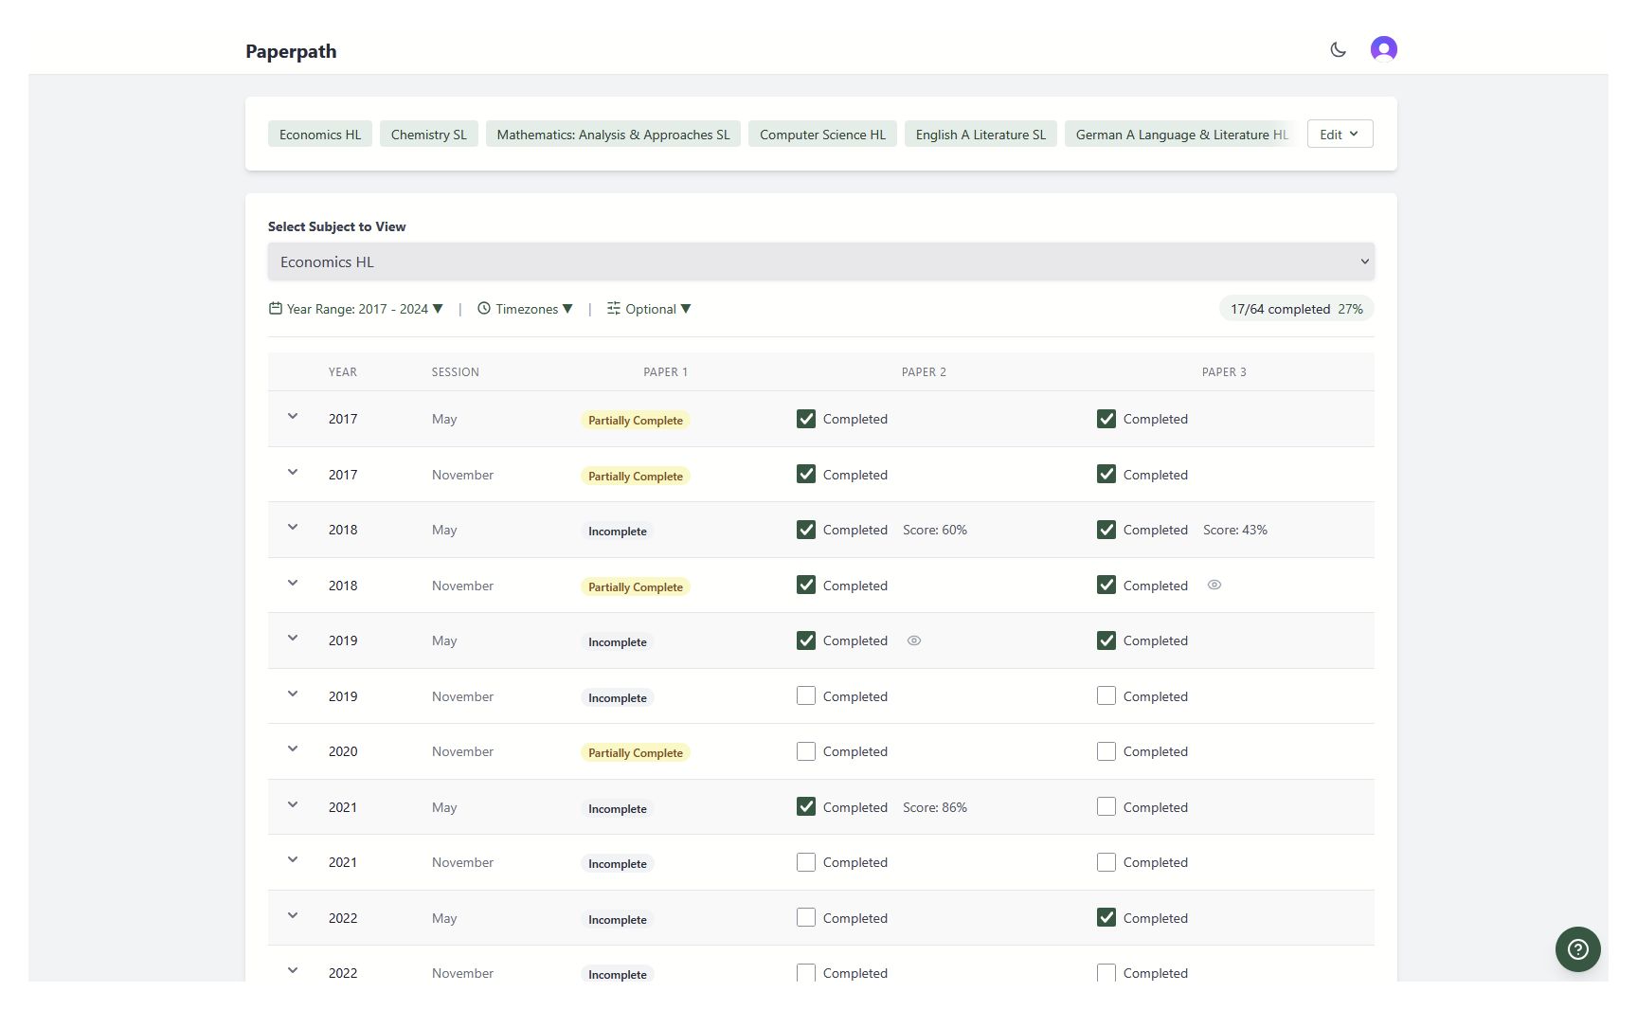Viewport: 1637px width, 1010px height.
Task: Click the 17/64 completed progress indicator
Action: pos(1295,308)
